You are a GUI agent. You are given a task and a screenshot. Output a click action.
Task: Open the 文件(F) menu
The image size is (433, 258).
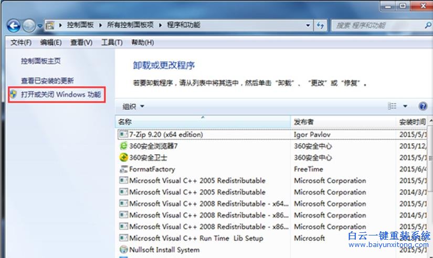point(20,42)
